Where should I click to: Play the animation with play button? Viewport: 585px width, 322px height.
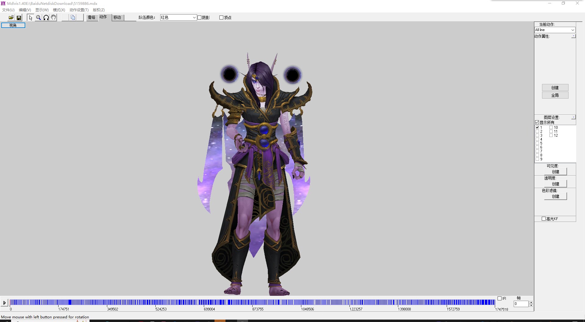point(4,303)
